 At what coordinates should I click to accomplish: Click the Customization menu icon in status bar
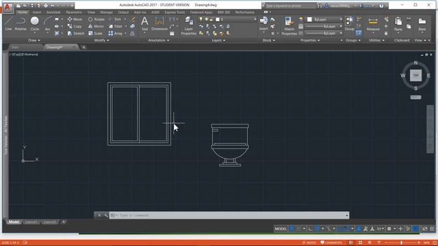pyautogui.click(x=432, y=229)
